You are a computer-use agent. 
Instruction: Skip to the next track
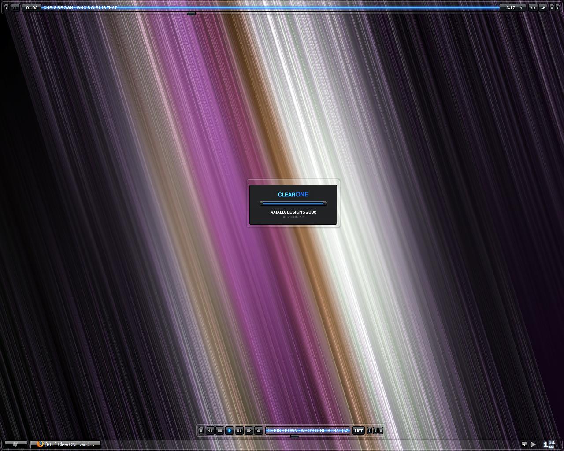point(249,431)
